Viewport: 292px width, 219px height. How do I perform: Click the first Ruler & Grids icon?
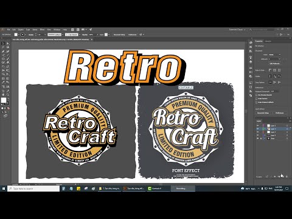[x=270, y=70]
